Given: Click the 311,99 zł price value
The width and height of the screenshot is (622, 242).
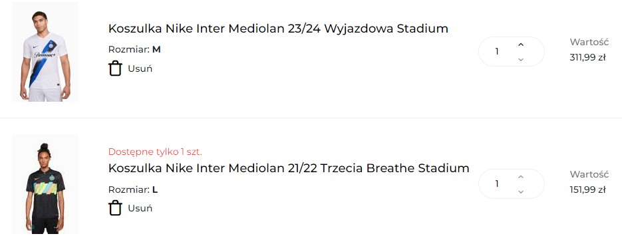Looking at the screenshot, I should 587,58.
